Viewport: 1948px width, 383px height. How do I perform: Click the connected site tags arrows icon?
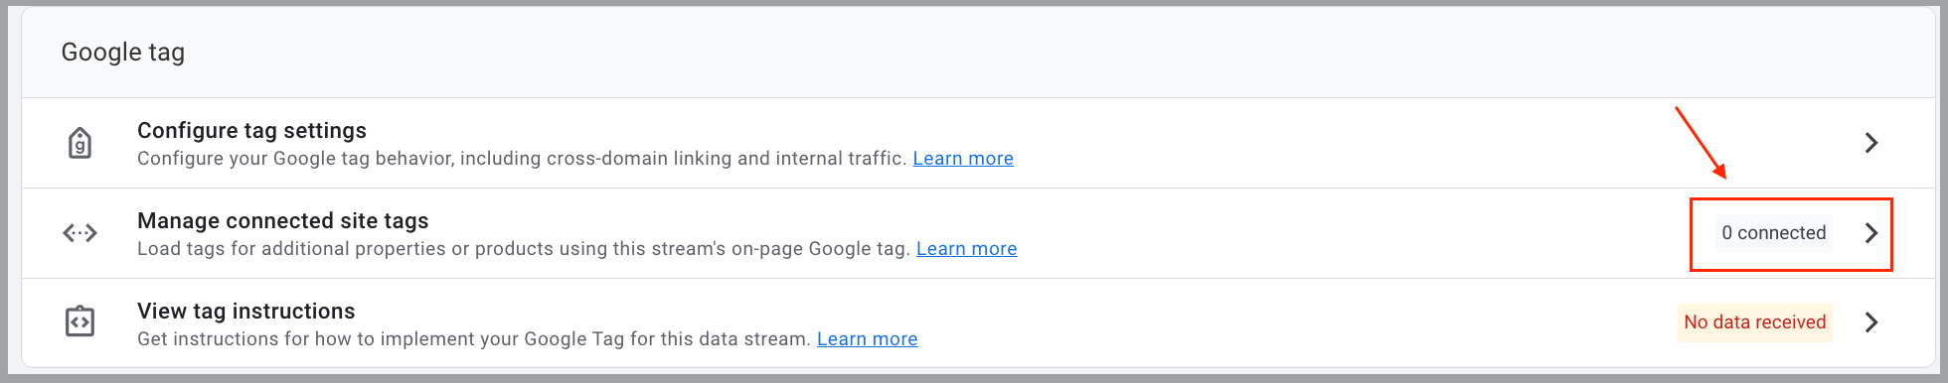81,233
